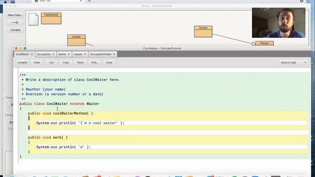315x177 pixels.
Task: Open the README document icon in BlueJ
Action: [33, 19]
